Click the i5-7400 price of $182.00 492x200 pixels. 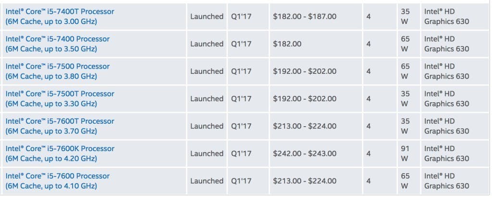tap(287, 44)
